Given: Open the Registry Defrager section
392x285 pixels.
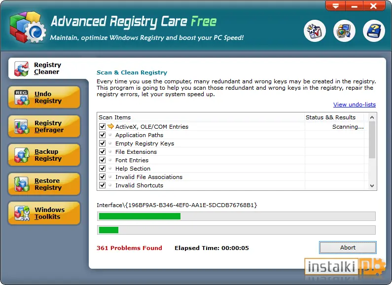Looking at the screenshot, I should [44, 126].
